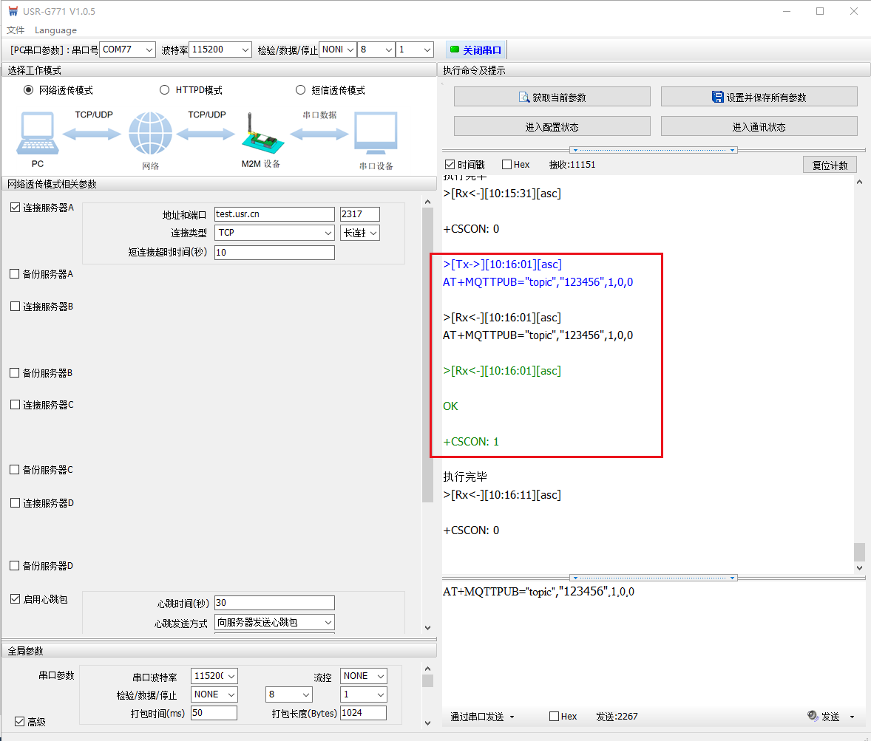Click the 进入配置状态 button
Screen dimensions: 871x741
(552, 126)
